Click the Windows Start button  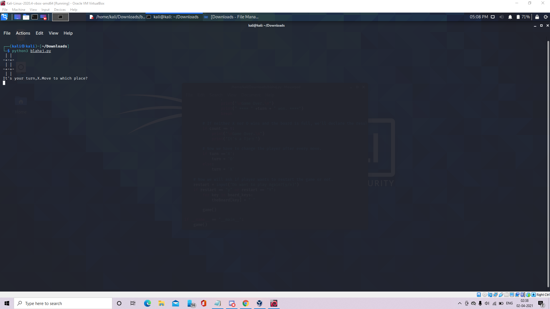coord(7,303)
